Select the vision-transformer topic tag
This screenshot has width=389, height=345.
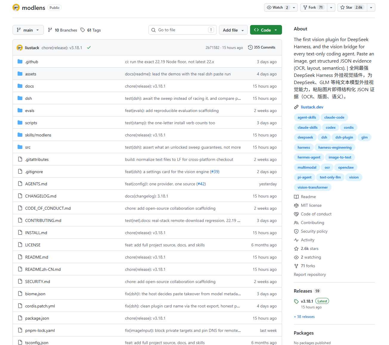[312, 187]
